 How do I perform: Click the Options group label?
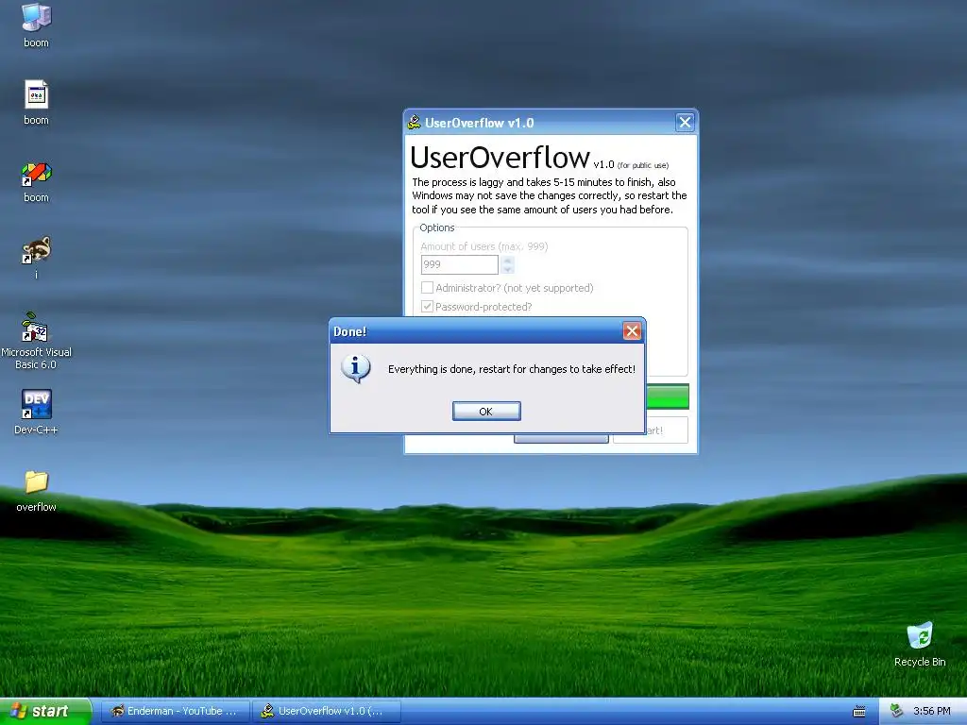click(436, 228)
